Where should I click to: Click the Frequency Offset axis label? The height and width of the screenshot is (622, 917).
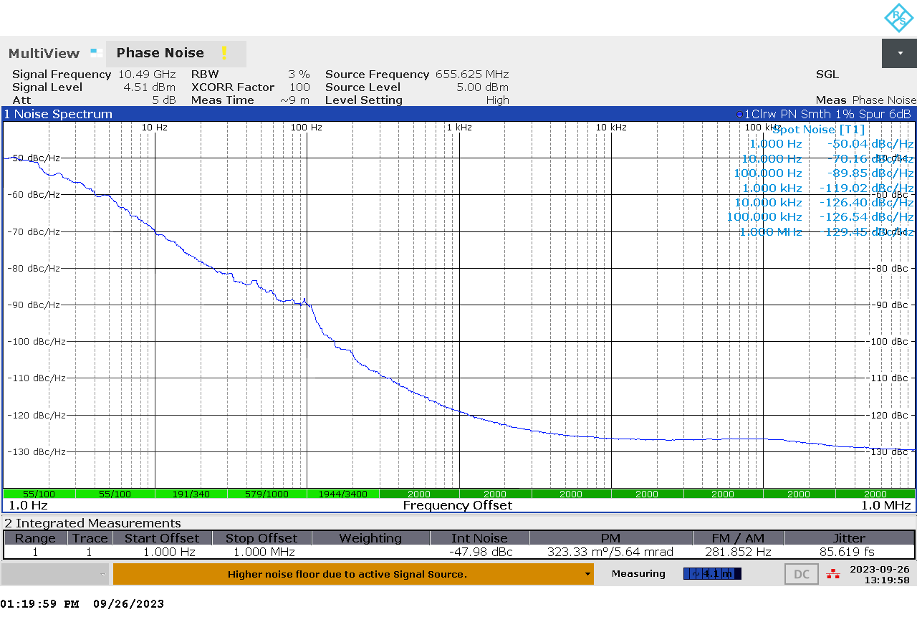[x=458, y=505]
